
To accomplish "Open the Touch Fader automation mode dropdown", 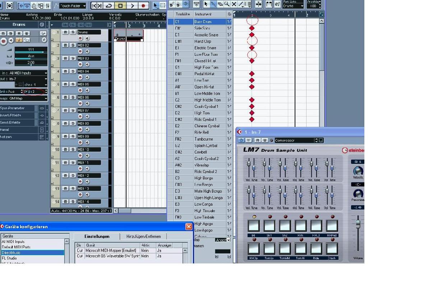I will (73, 6).
